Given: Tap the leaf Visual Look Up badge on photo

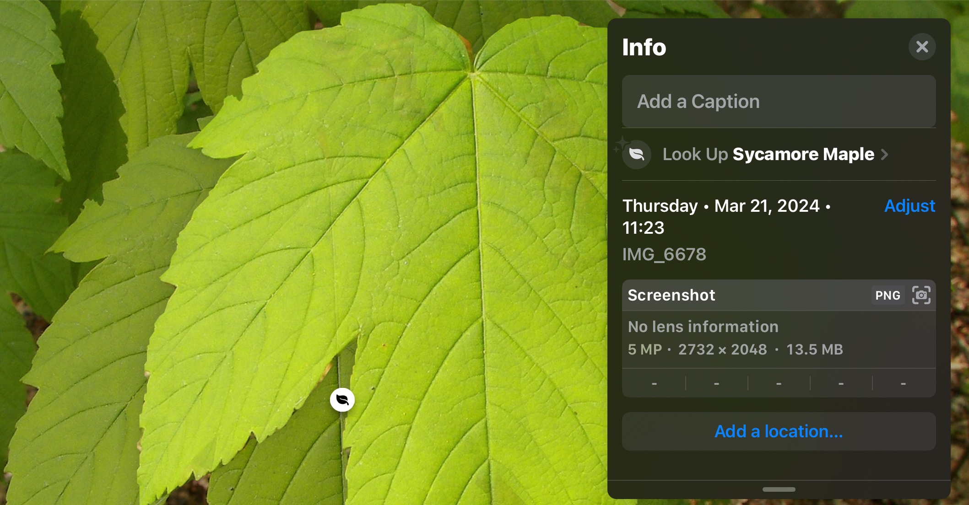Looking at the screenshot, I should click(x=342, y=400).
